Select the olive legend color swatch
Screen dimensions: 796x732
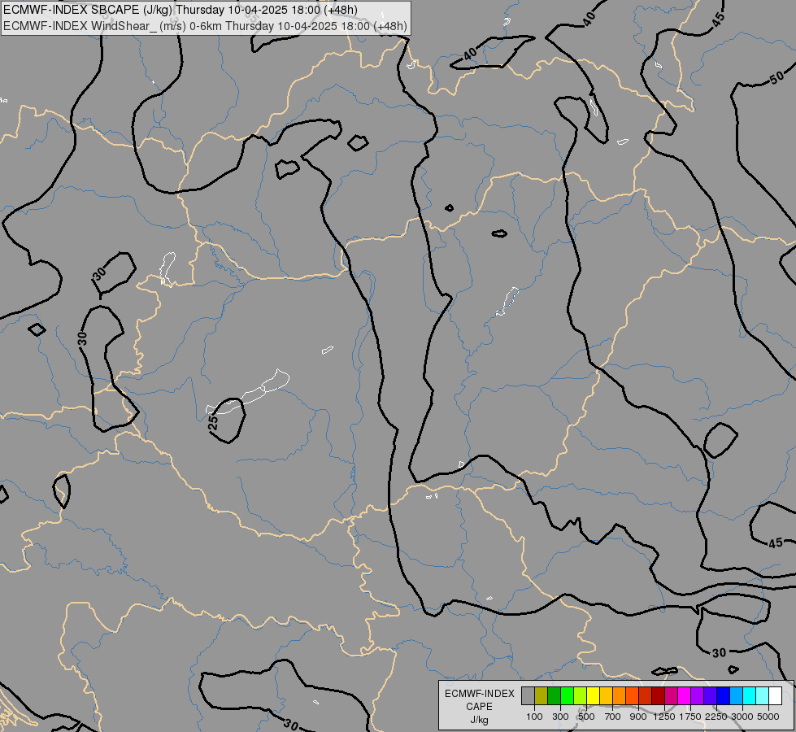click(x=542, y=696)
